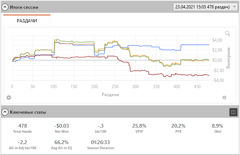
Task: Collapse the Ключевые статы section
Action: coord(5,112)
